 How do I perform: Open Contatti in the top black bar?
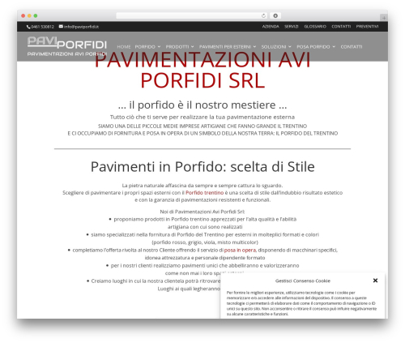tap(341, 27)
